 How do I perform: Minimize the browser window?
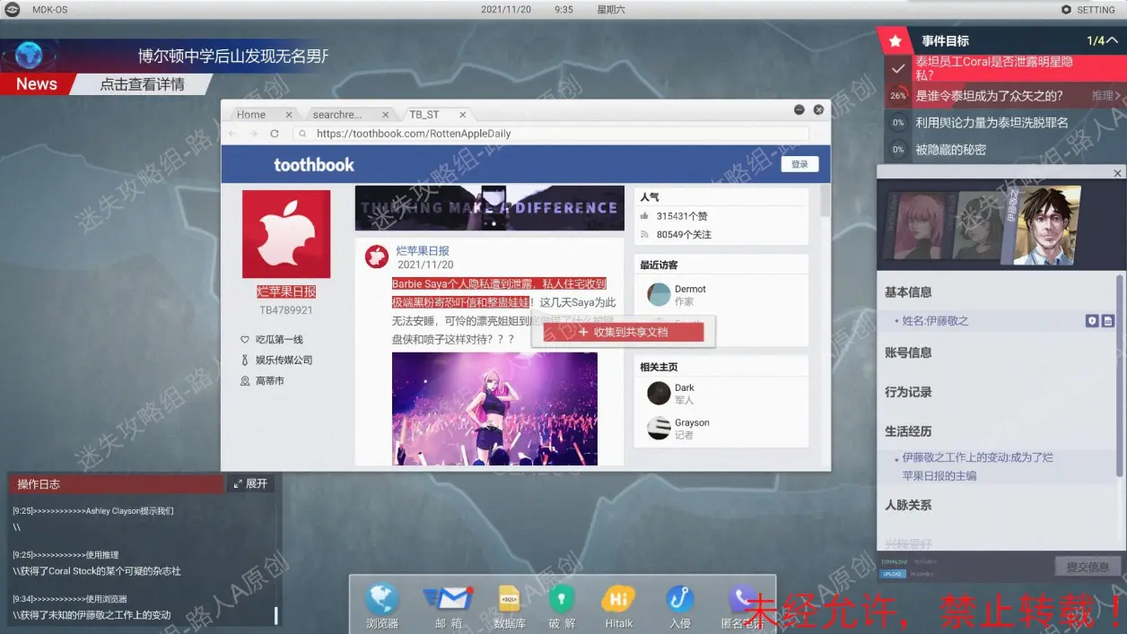click(799, 109)
